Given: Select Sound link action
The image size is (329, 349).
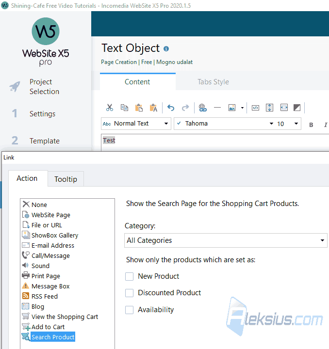Looking at the screenshot, I should tap(35, 266).
